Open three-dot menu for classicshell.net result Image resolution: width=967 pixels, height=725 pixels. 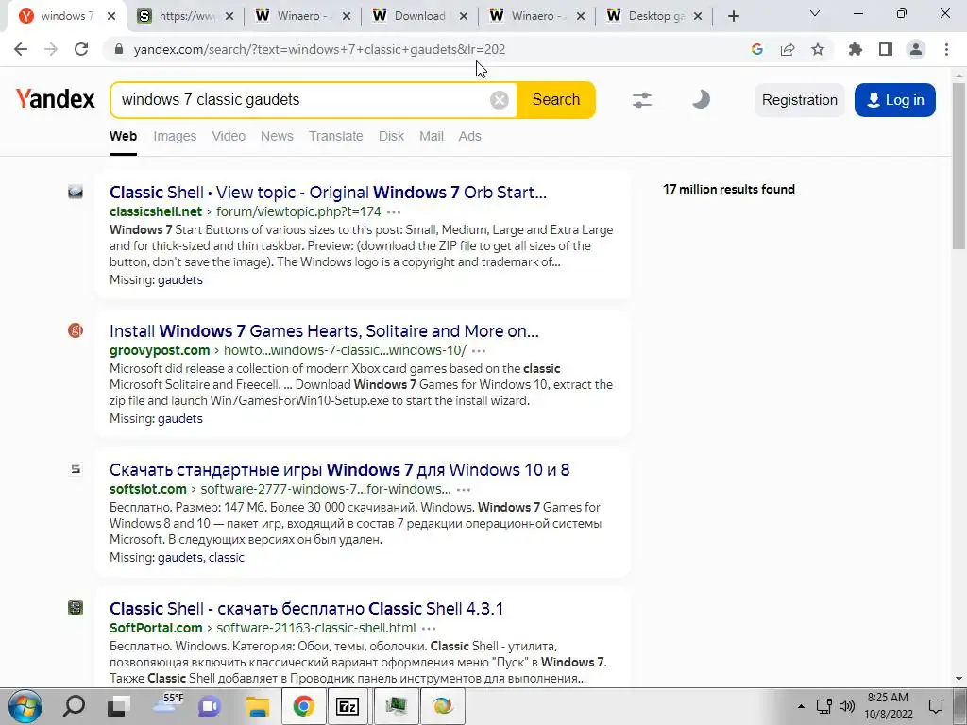[394, 212]
